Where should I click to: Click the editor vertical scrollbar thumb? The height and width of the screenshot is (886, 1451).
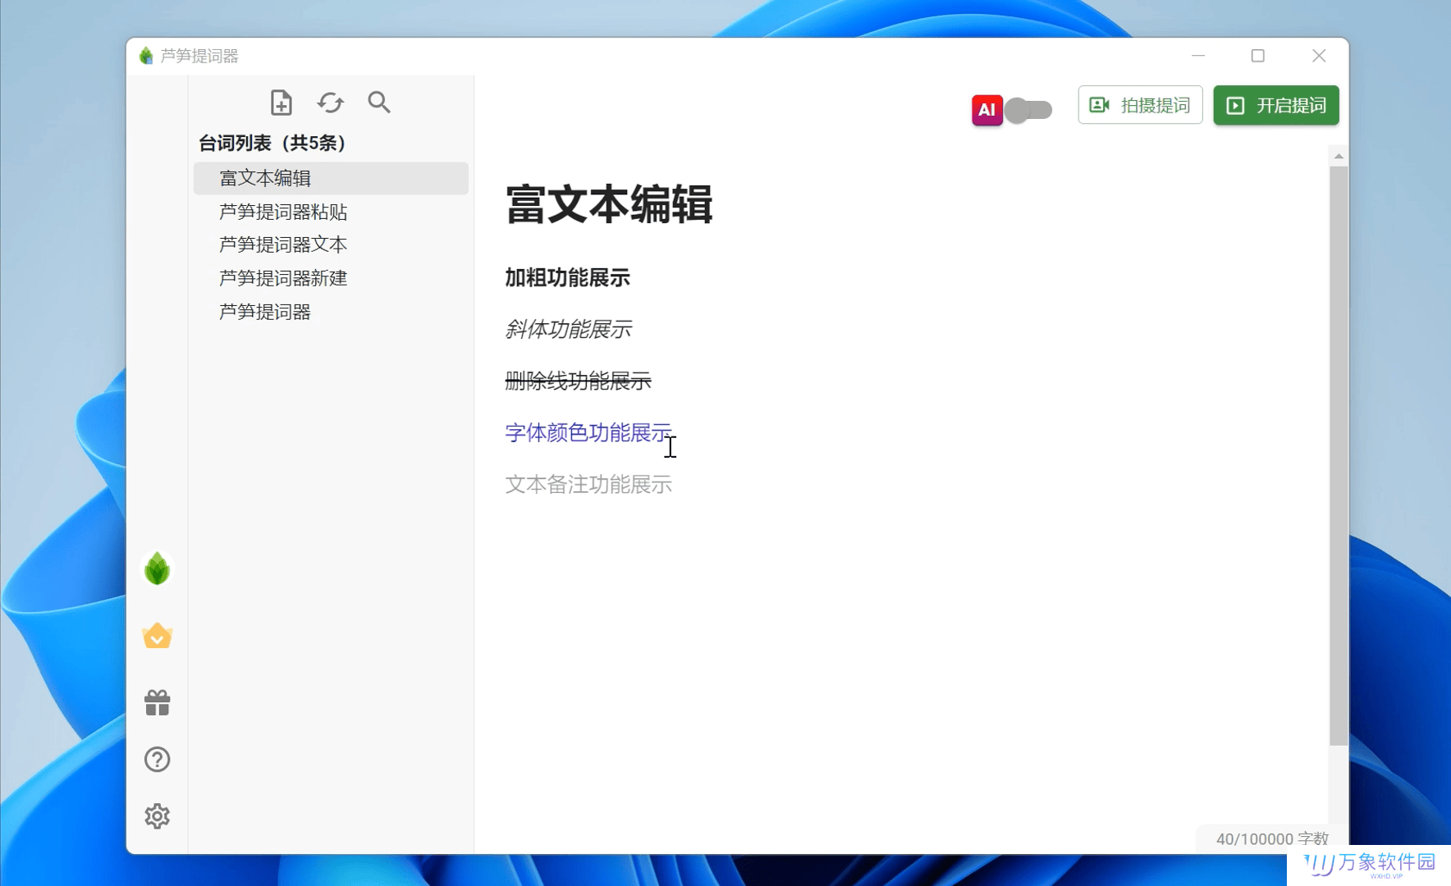pyautogui.click(x=1339, y=455)
